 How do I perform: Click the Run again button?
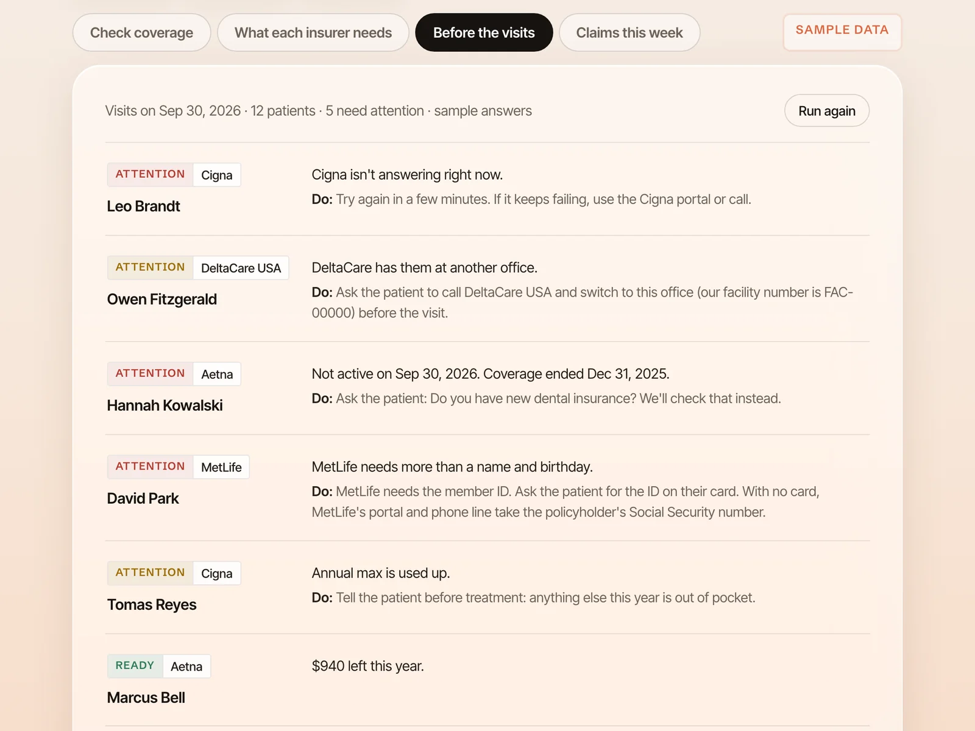pyautogui.click(x=827, y=110)
